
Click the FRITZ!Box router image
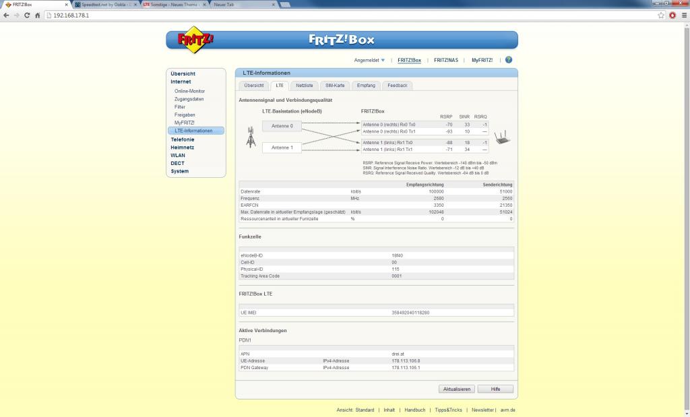tap(502, 137)
